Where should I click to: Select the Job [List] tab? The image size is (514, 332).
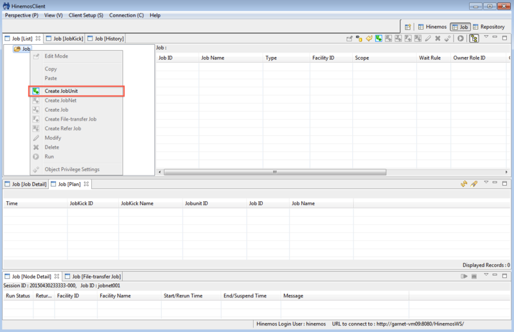pyautogui.click(x=22, y=38)
